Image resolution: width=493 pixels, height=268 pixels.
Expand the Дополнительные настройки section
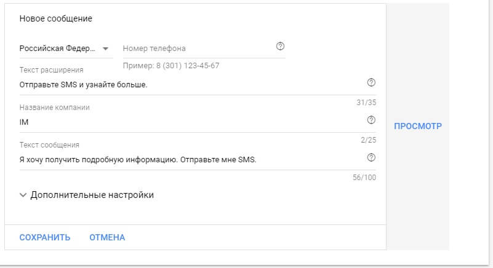pos(86,195)
